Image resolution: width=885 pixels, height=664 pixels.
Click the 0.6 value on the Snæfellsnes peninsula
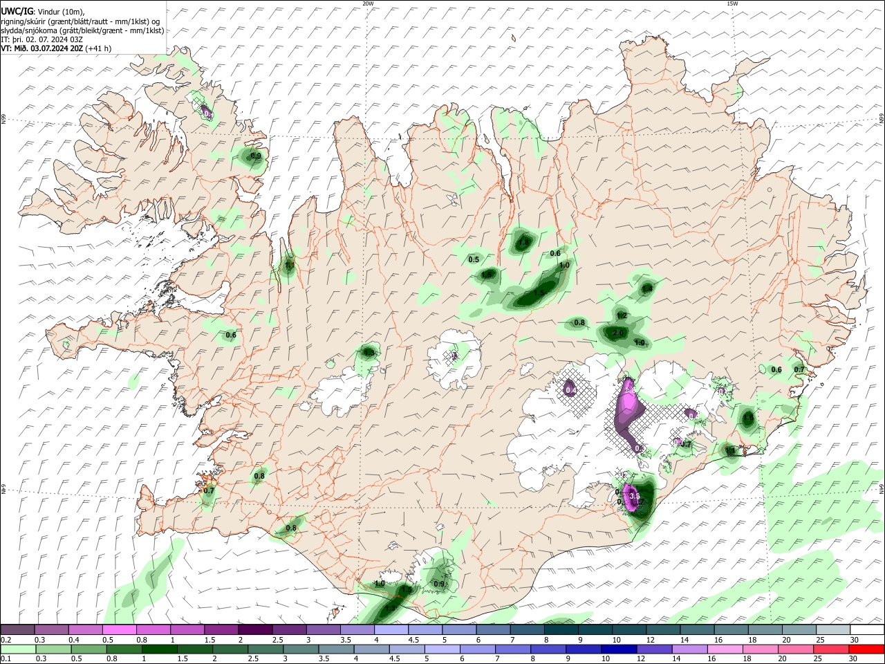(x=231, y=335)
